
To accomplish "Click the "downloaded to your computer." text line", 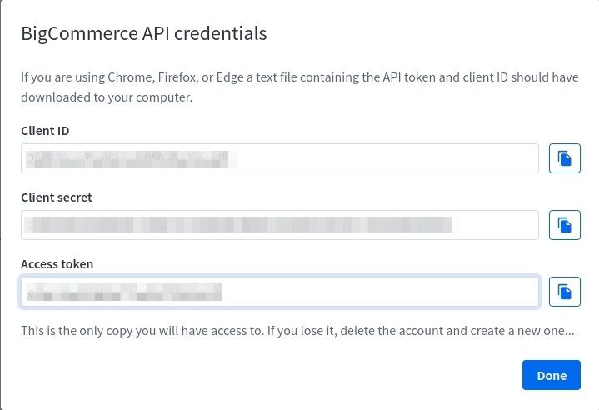I will pyautogui.click(x=107, y=97).
